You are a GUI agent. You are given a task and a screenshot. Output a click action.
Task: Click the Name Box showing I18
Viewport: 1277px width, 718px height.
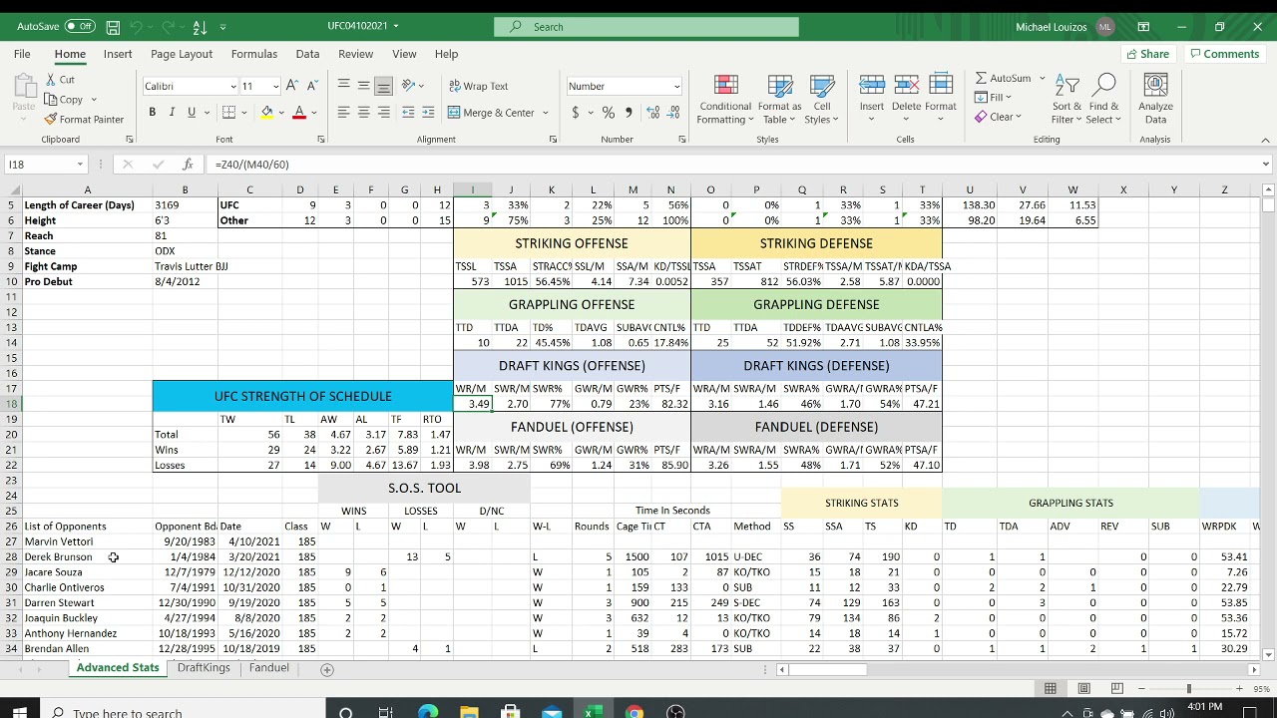[46, 165]
